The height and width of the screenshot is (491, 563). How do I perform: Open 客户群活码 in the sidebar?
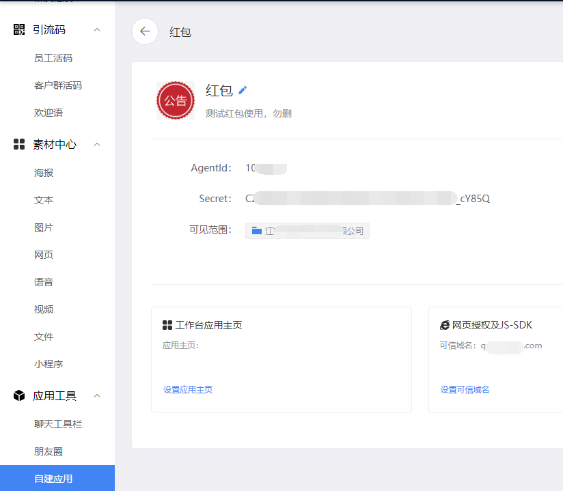tap(58, 85)
